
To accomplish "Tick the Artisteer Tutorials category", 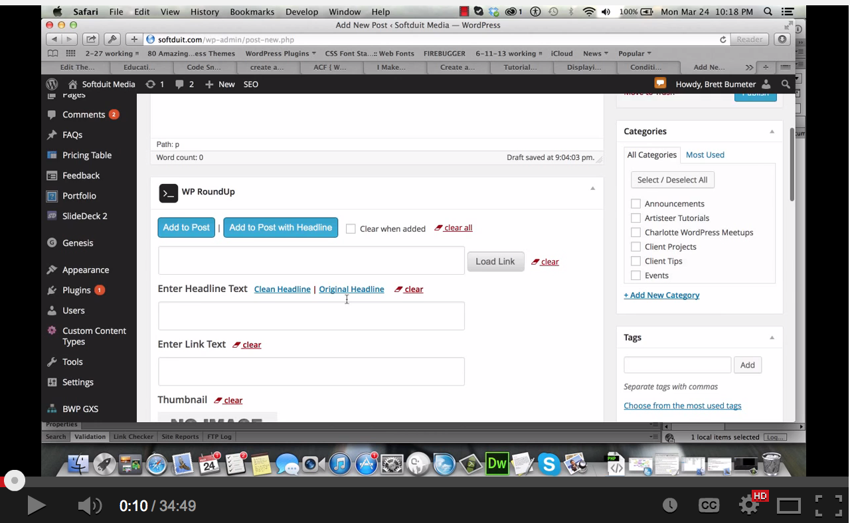I will coord(636,218).
